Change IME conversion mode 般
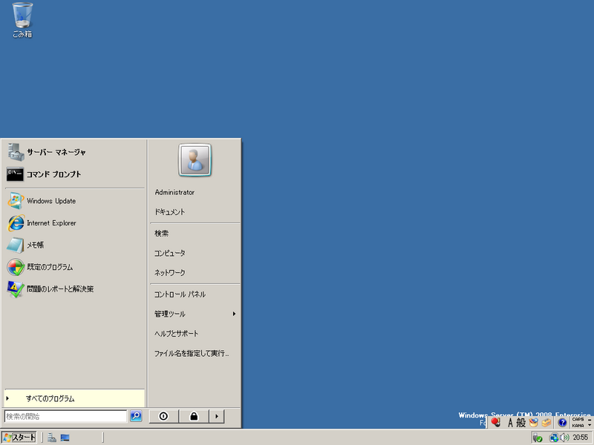 point(521,422)
